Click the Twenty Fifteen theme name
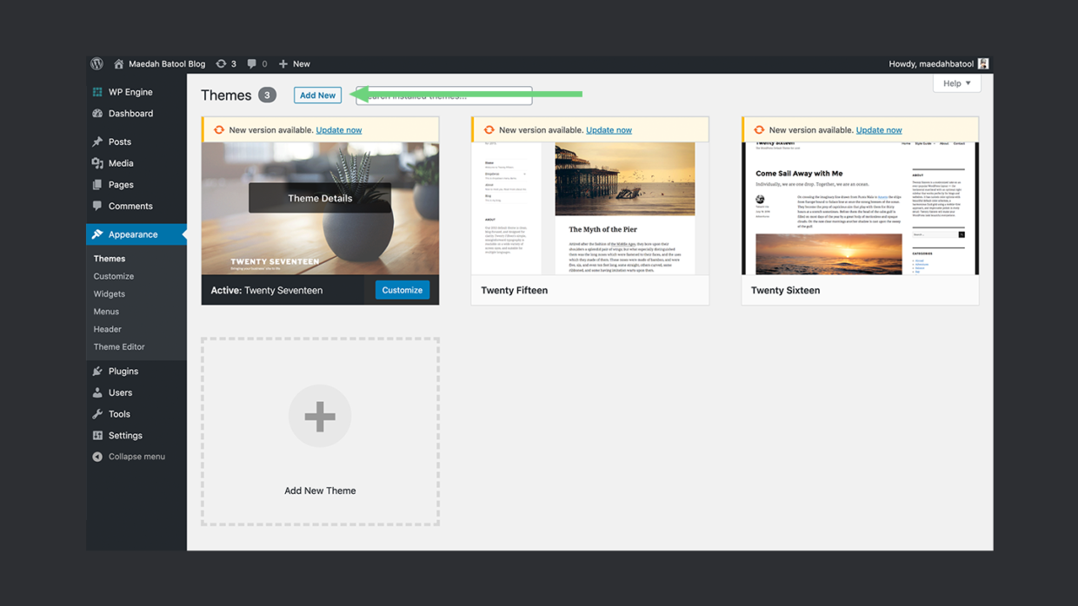1078x606 pixels. tap(515, 290)
